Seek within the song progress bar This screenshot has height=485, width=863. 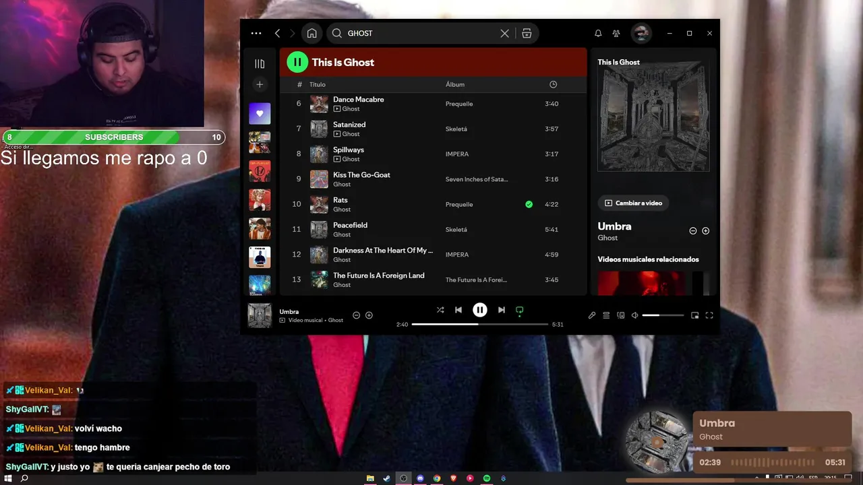[480, 324]
